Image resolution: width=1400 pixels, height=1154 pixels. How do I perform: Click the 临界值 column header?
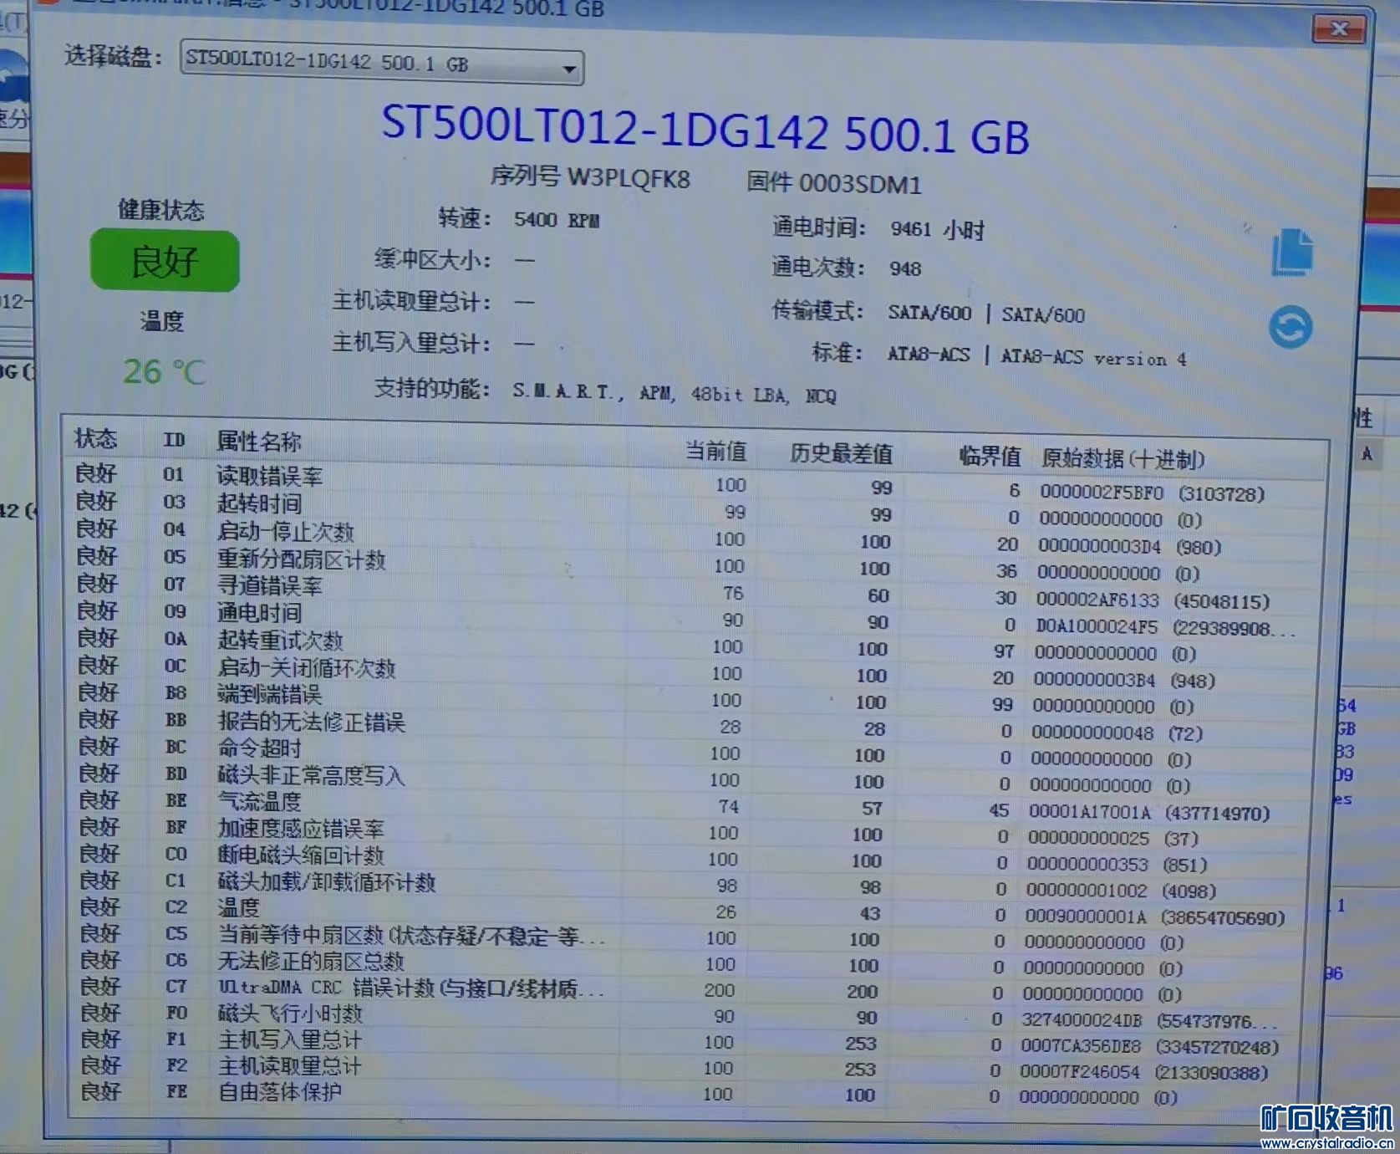tap(990, 457)
